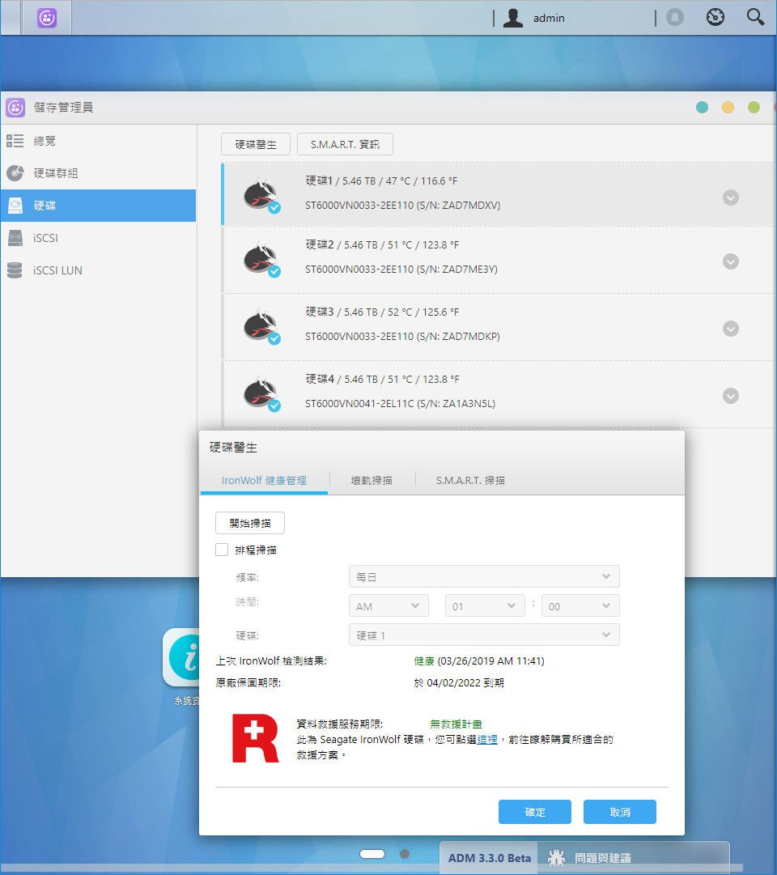
Task: Click the green window control button
Action: [x=754, y=107]
